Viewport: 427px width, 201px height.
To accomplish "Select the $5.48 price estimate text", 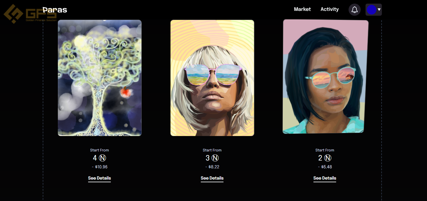I will pos(326,167).
